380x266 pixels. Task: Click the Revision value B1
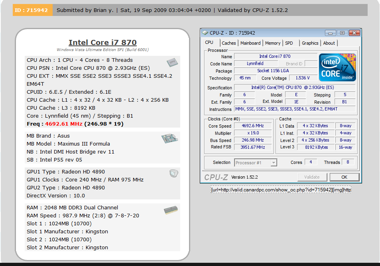coord(345,102)
